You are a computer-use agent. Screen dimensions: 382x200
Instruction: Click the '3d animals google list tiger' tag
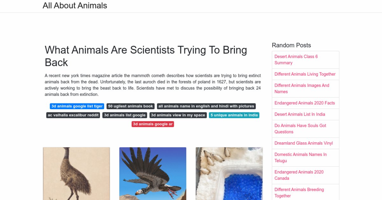coord(77,106)
